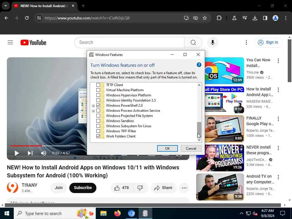
Task: Share the video
Action: [x=163, y=188]
